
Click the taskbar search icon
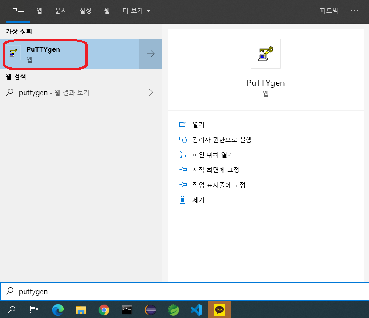[11, 310]
